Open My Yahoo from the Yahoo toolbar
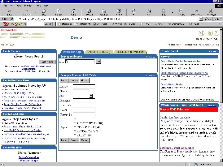223x167 pixels. pos(100,24)
